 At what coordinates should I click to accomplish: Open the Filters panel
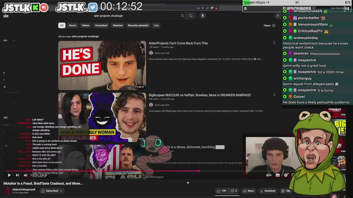pos(269,26)
